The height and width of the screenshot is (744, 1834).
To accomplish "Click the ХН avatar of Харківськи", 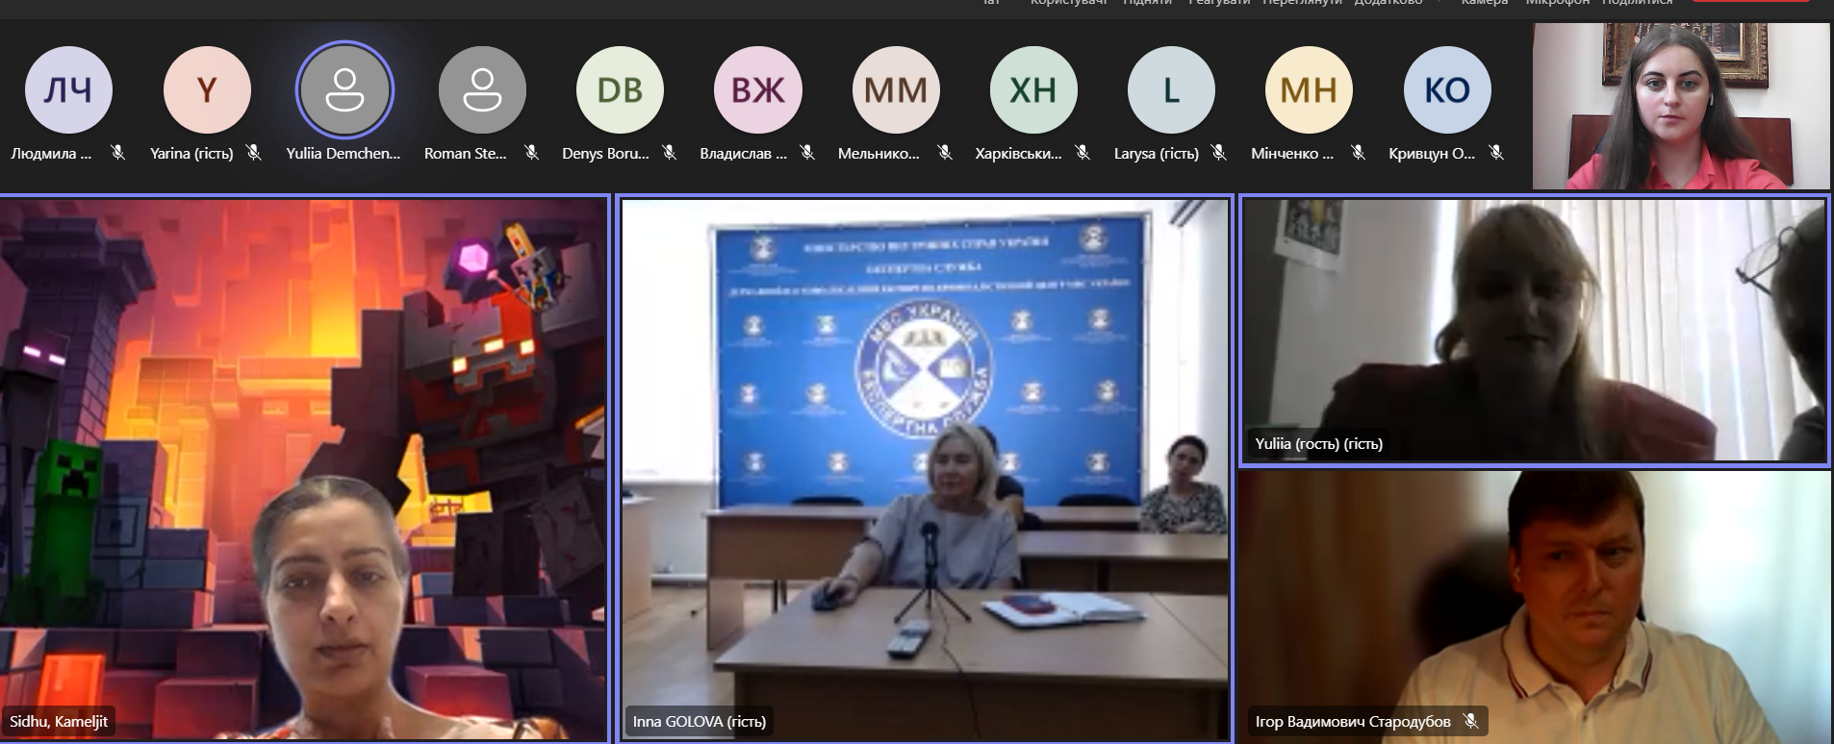I will pyautogui.click(x=1033, y=90).
